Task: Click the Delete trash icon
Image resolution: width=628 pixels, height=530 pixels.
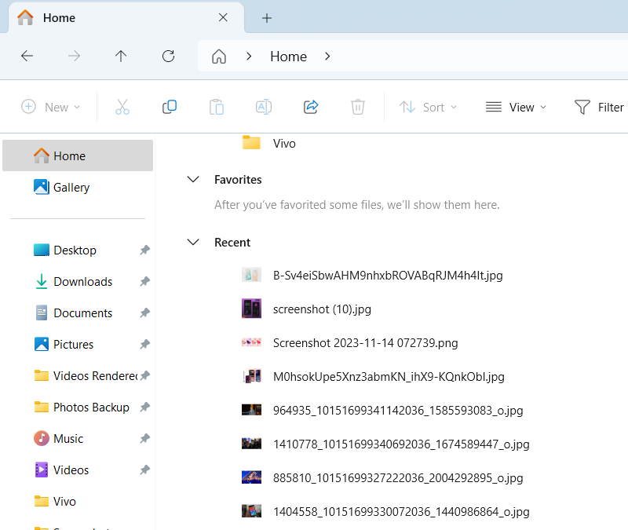Action: (358, 107)
